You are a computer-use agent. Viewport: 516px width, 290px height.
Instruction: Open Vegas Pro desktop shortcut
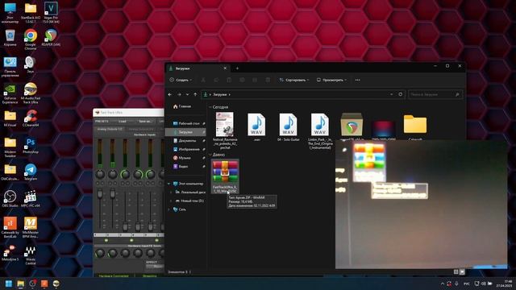click(x=51, y=13)
